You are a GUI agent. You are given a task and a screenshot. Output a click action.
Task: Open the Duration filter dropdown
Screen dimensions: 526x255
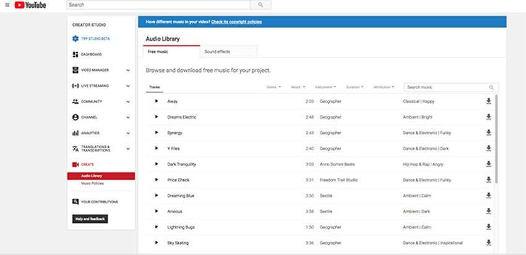(355, 87)
